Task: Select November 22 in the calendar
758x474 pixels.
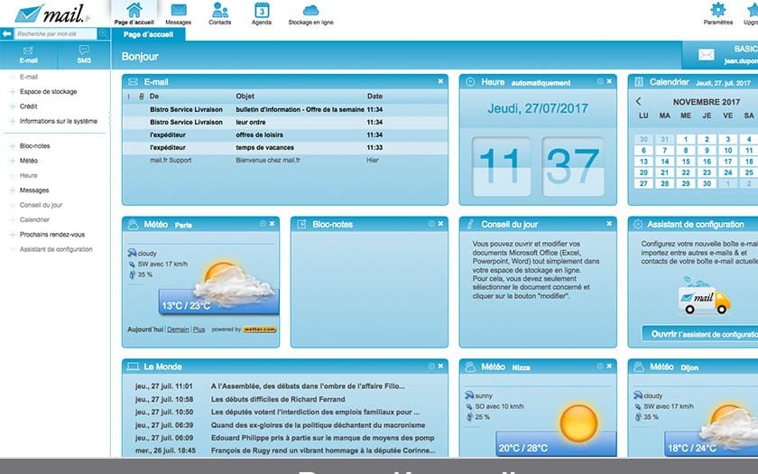Action: click(686, 172)
